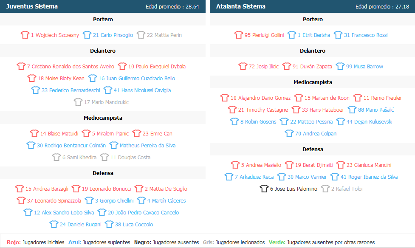Click the gray jersey icon beside Rafael Toloi

325,189
